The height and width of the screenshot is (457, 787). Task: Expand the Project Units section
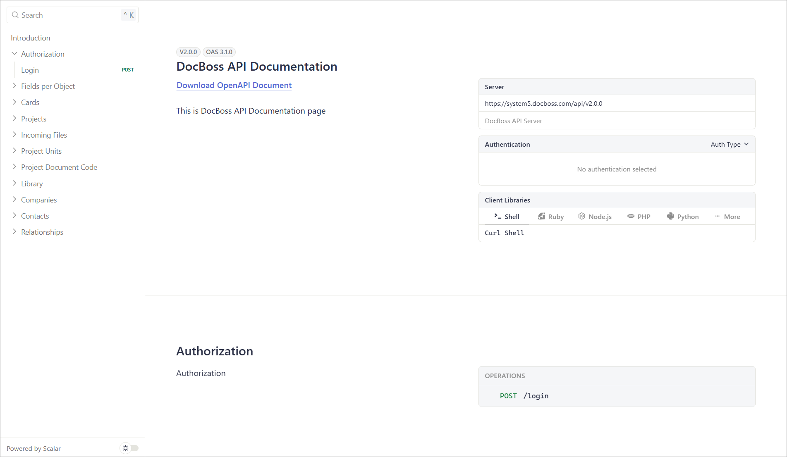pyautogui.click(x=14, y=151)
